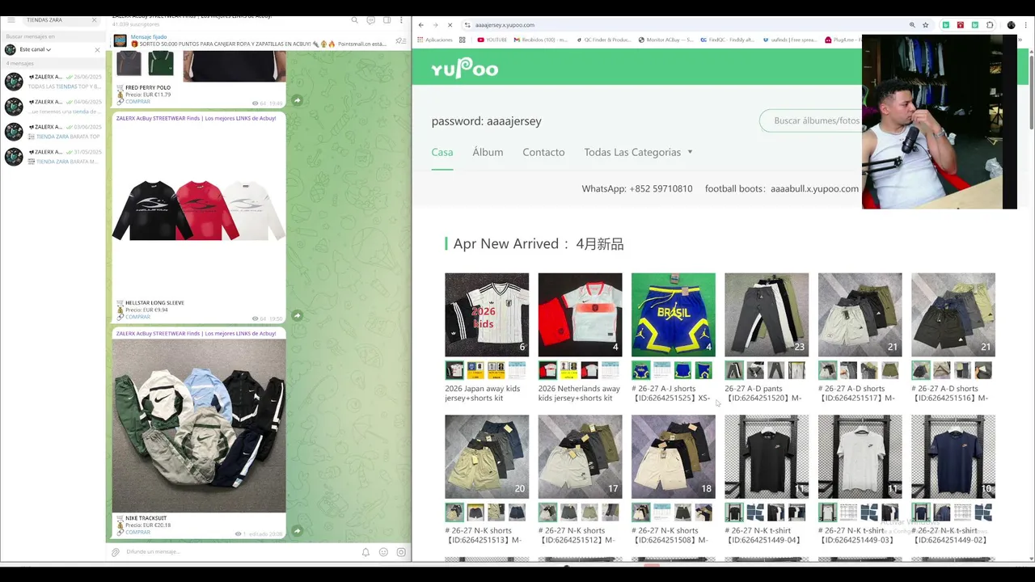Image resolution: width=1035 pixels, height=582 pixels.
Task: Open 2026 Japan away kids jersey album
Action: 487,314
